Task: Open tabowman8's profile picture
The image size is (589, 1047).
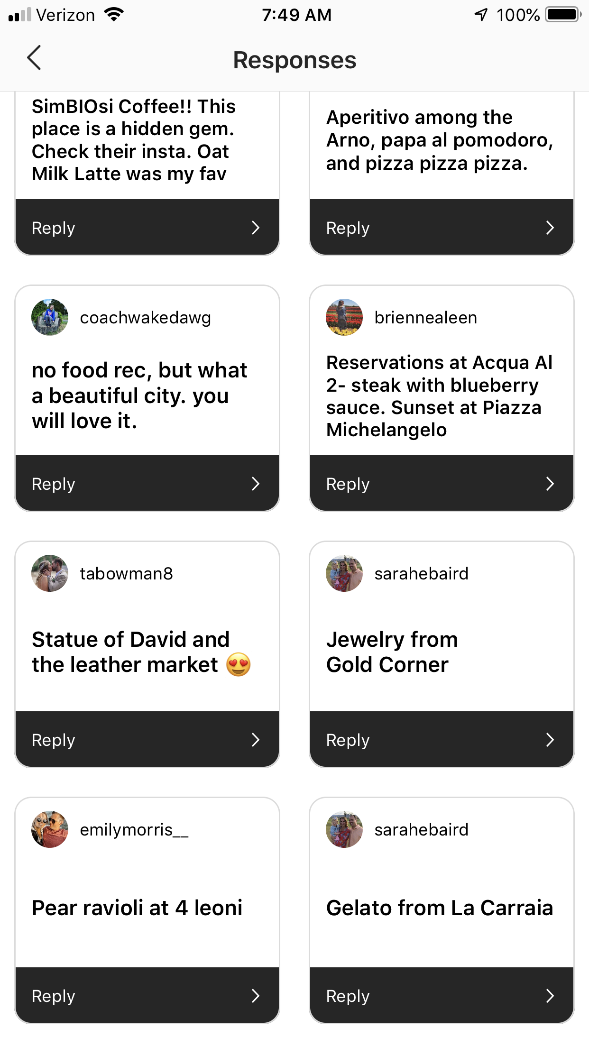Action: pos(50,573)
